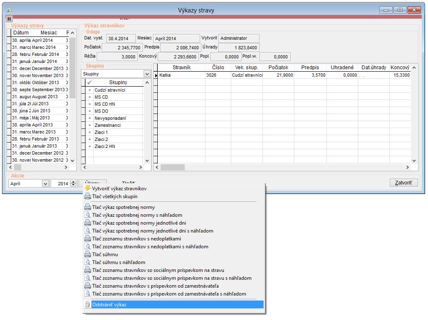Click the H icon below the title bar
This screenshot has width=428, height=320.
tap(9, 19)
